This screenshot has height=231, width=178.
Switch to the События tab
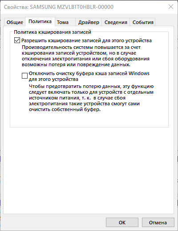[x=143, y=22]
